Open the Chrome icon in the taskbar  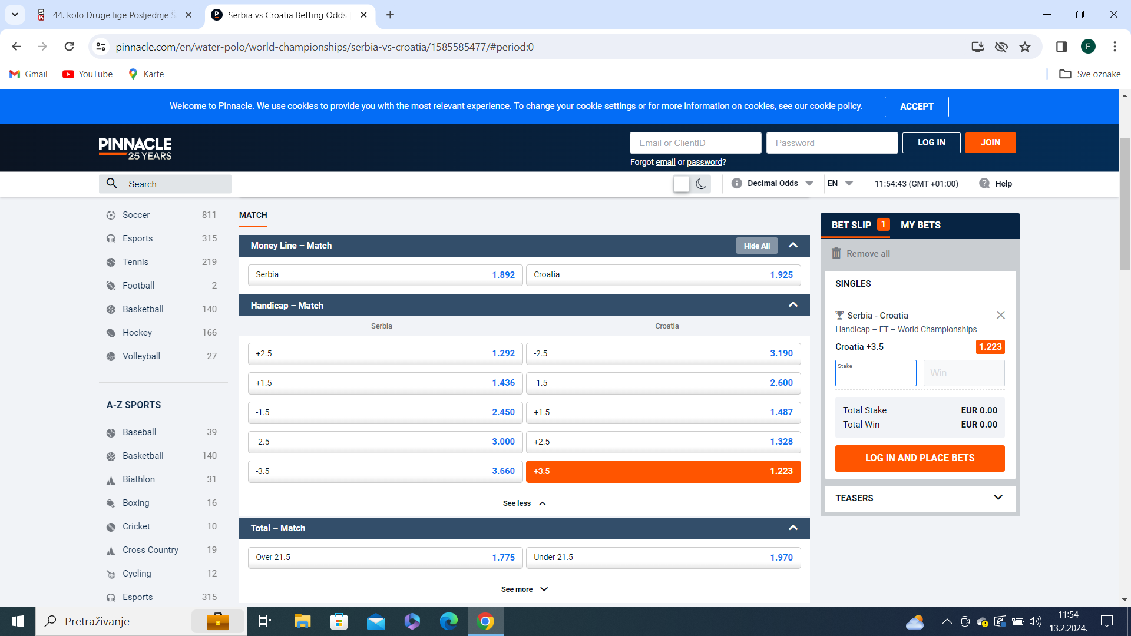coord(485,621)
